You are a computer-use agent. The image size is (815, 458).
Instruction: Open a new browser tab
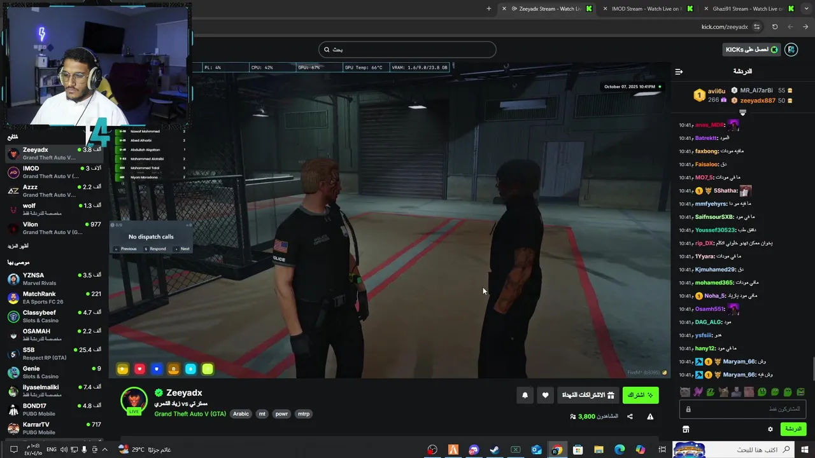tap(489, 9)
